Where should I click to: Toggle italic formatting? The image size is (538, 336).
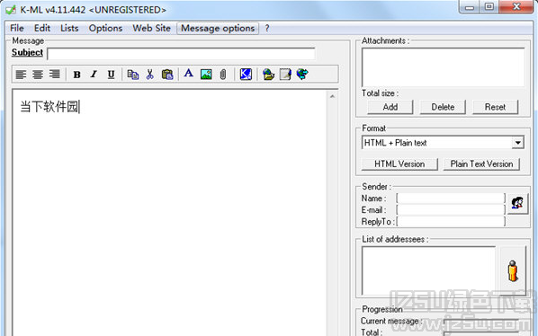pos(94,74)
